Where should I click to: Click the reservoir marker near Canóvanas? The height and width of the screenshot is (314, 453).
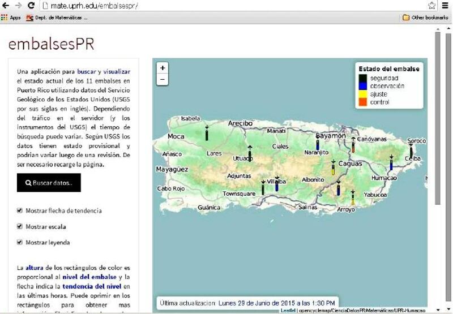tap(353, 147)
